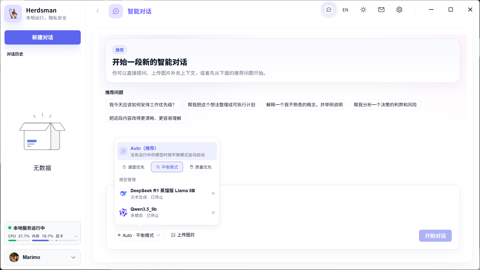Select question 帮我把这个想法整理成可执行计划
The image size is (480, 270).
[x=221, y=105]
